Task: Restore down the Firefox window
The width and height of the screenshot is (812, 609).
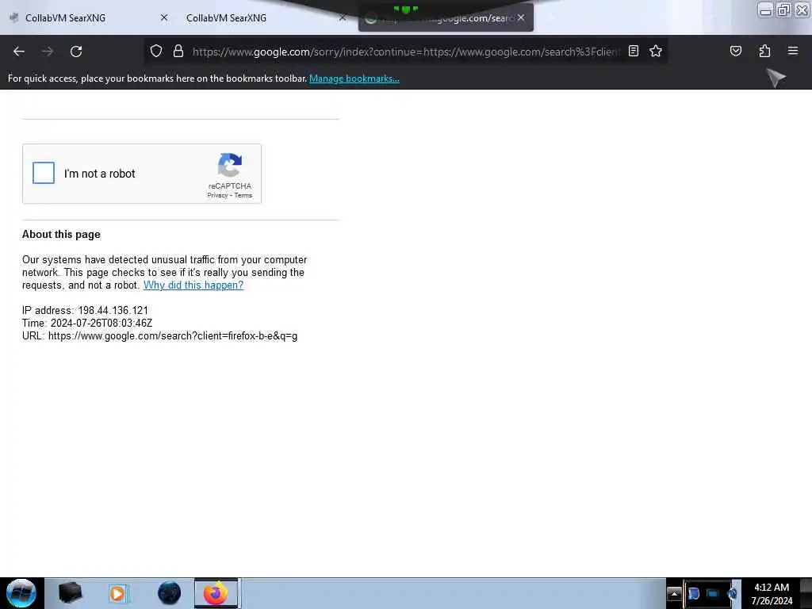Action: pyautogui.click(x=784, y=10)
